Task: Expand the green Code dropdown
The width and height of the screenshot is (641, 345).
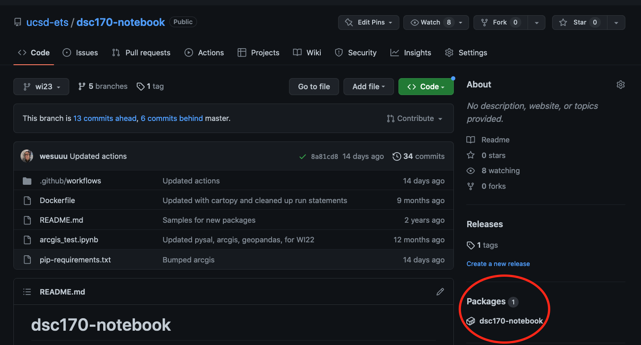Action: [x=426, y=87]
